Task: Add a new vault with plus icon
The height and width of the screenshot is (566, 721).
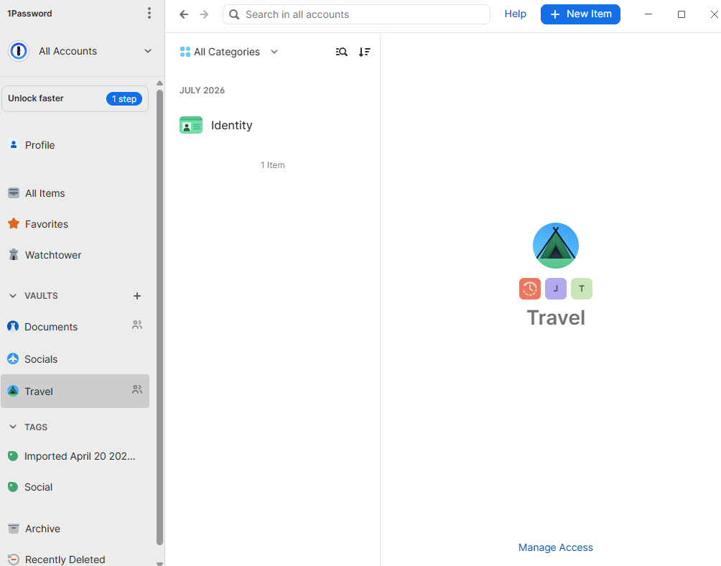Action: point(137,296)
